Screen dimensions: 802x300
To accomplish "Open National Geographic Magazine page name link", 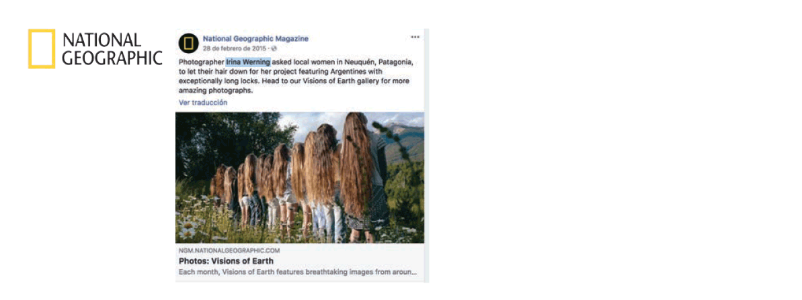I will [x=255, y=39].
